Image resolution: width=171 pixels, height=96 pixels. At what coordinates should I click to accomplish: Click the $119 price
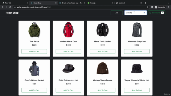(103, 45)
